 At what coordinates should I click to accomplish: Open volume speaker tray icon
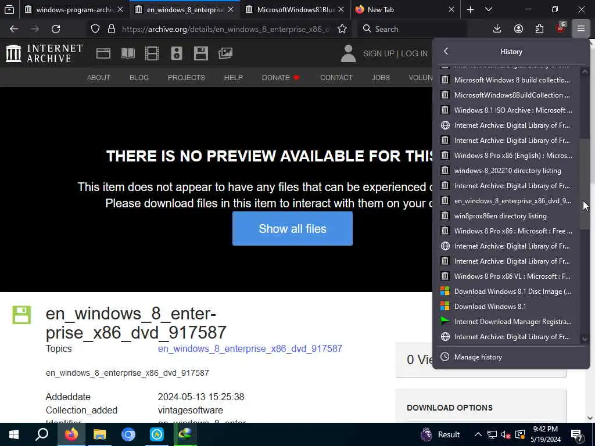point(506,435)
